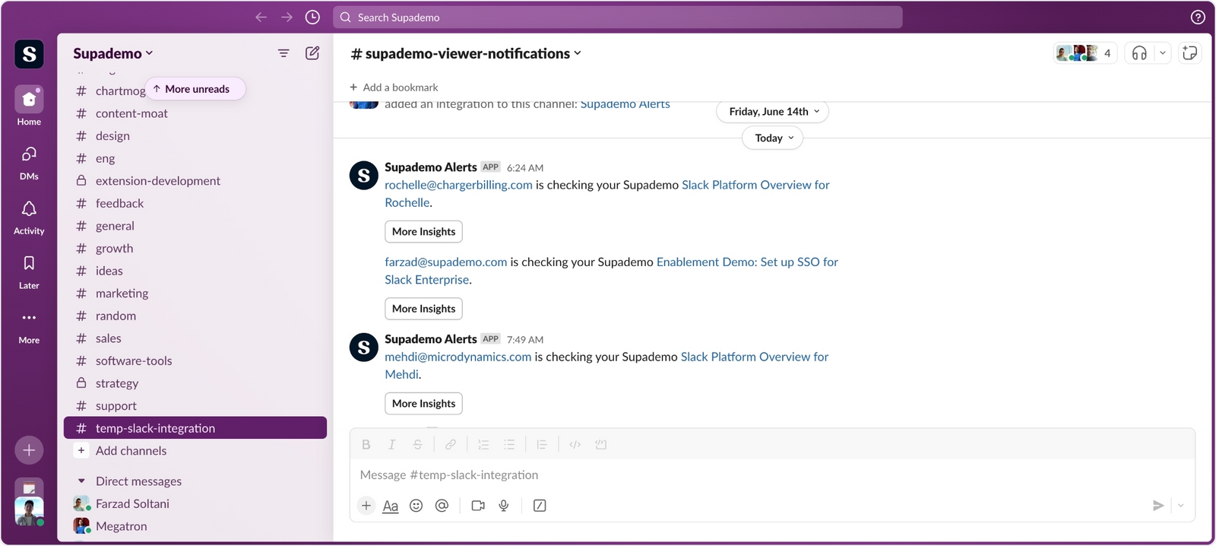Viewport: 1216px width, 546px height.
Task: Open DM with Farzad Soltani
Action: (195, 503)
